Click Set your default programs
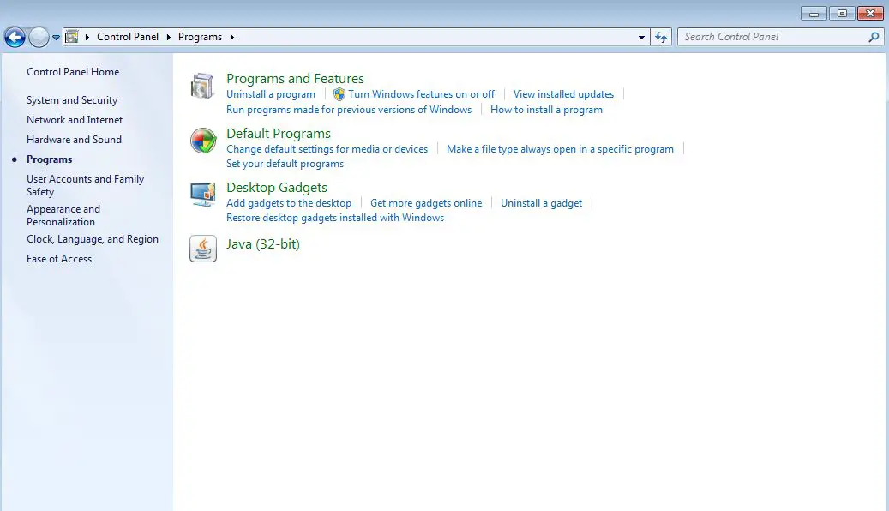Viewport: 889px width, 511px height. pos(285,164)
